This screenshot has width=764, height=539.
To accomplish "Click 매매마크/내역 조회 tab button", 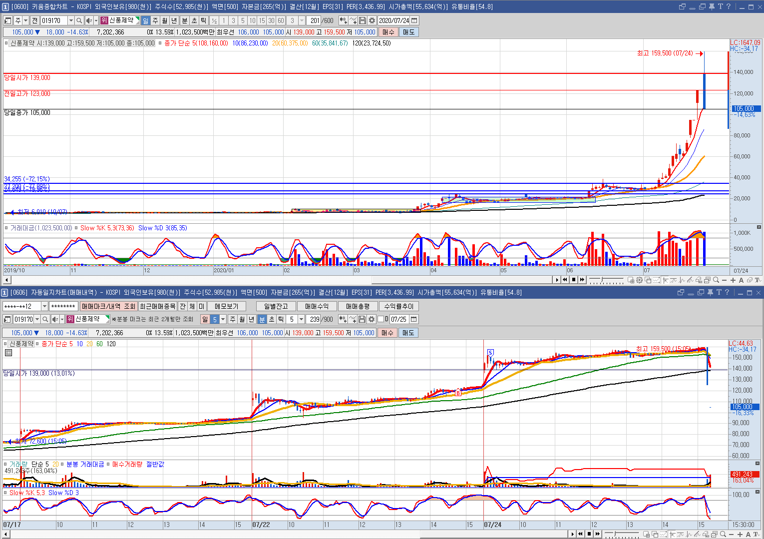I will (x=108, y=306).
